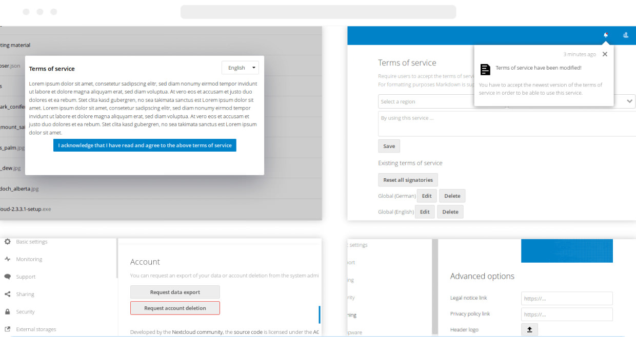Delete the Global (English) terms
Viewport: 636px width, 337px height.
[x=450, y=212]
